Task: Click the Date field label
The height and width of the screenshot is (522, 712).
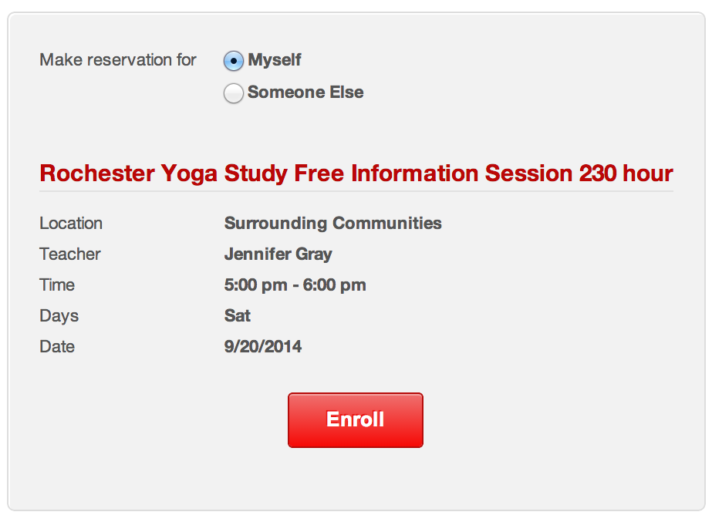Action: click(57, 347)
